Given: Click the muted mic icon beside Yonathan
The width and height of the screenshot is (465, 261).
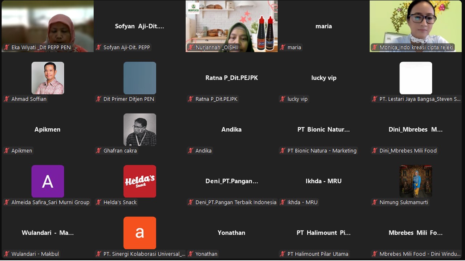Looking at the screenshot, I should 190,254.
